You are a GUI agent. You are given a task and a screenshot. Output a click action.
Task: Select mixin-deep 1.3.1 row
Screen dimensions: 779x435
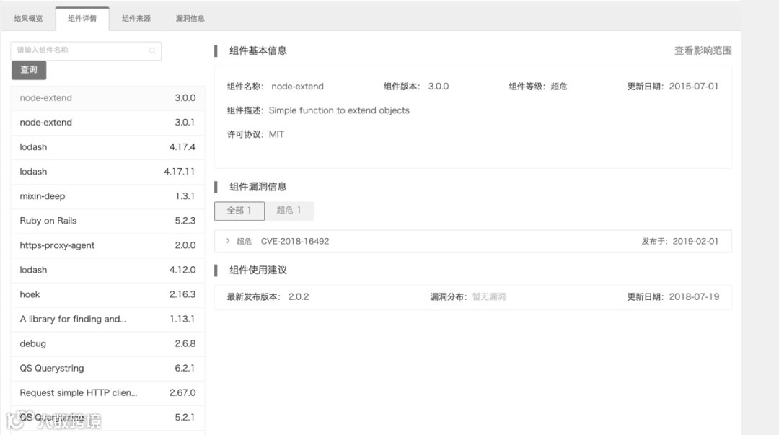(x=107, y=196)
